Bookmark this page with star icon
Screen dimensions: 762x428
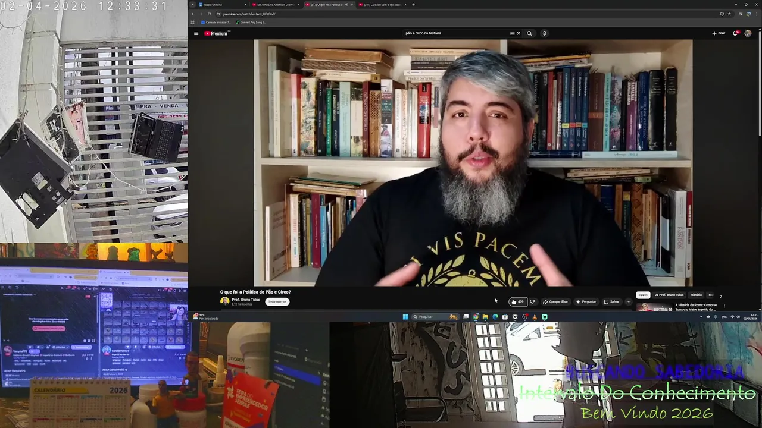pos(729,14)
